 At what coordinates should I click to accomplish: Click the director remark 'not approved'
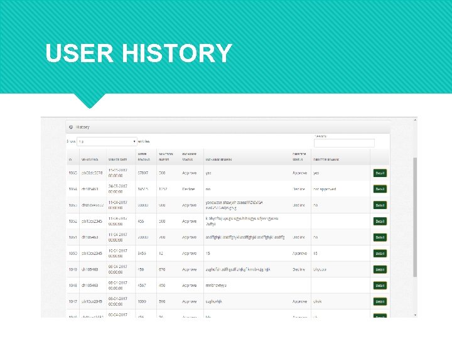325,190
